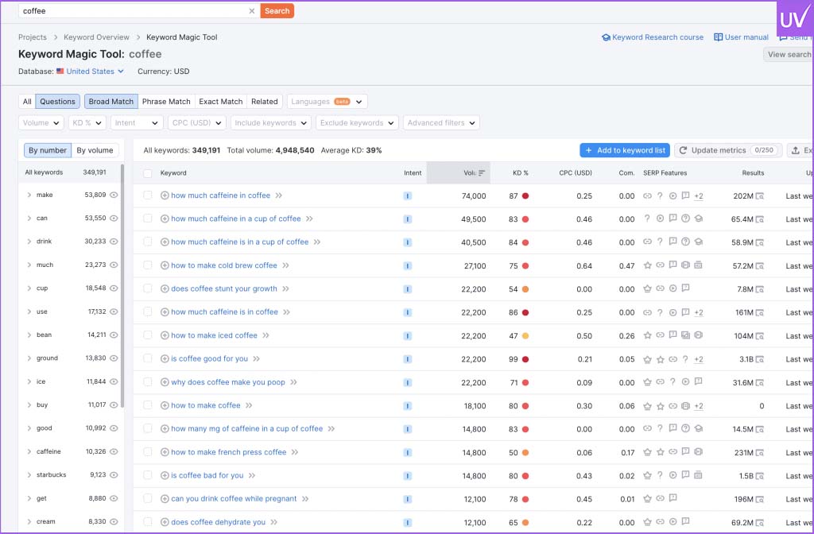Screen dimensions: 814x534
Task: Check the box for 'how much caffeine in coffee'
Action: point(148,195)
